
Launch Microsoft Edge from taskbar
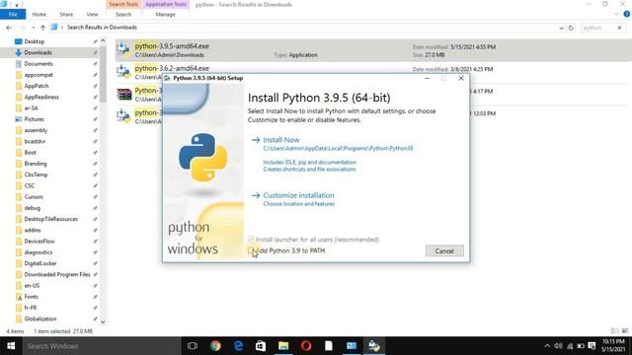tap(238, 346)
